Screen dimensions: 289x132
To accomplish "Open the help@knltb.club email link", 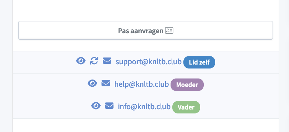I will (x=142, y=84).
